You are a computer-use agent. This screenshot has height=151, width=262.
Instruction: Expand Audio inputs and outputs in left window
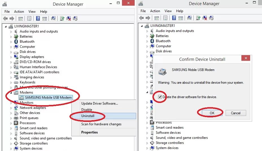click(11, 32)
